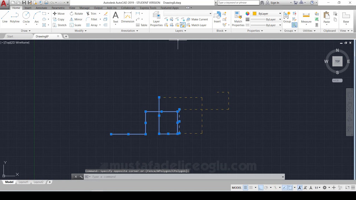
Task: Select the Arc tool
Action: click(x=37, y=17)
